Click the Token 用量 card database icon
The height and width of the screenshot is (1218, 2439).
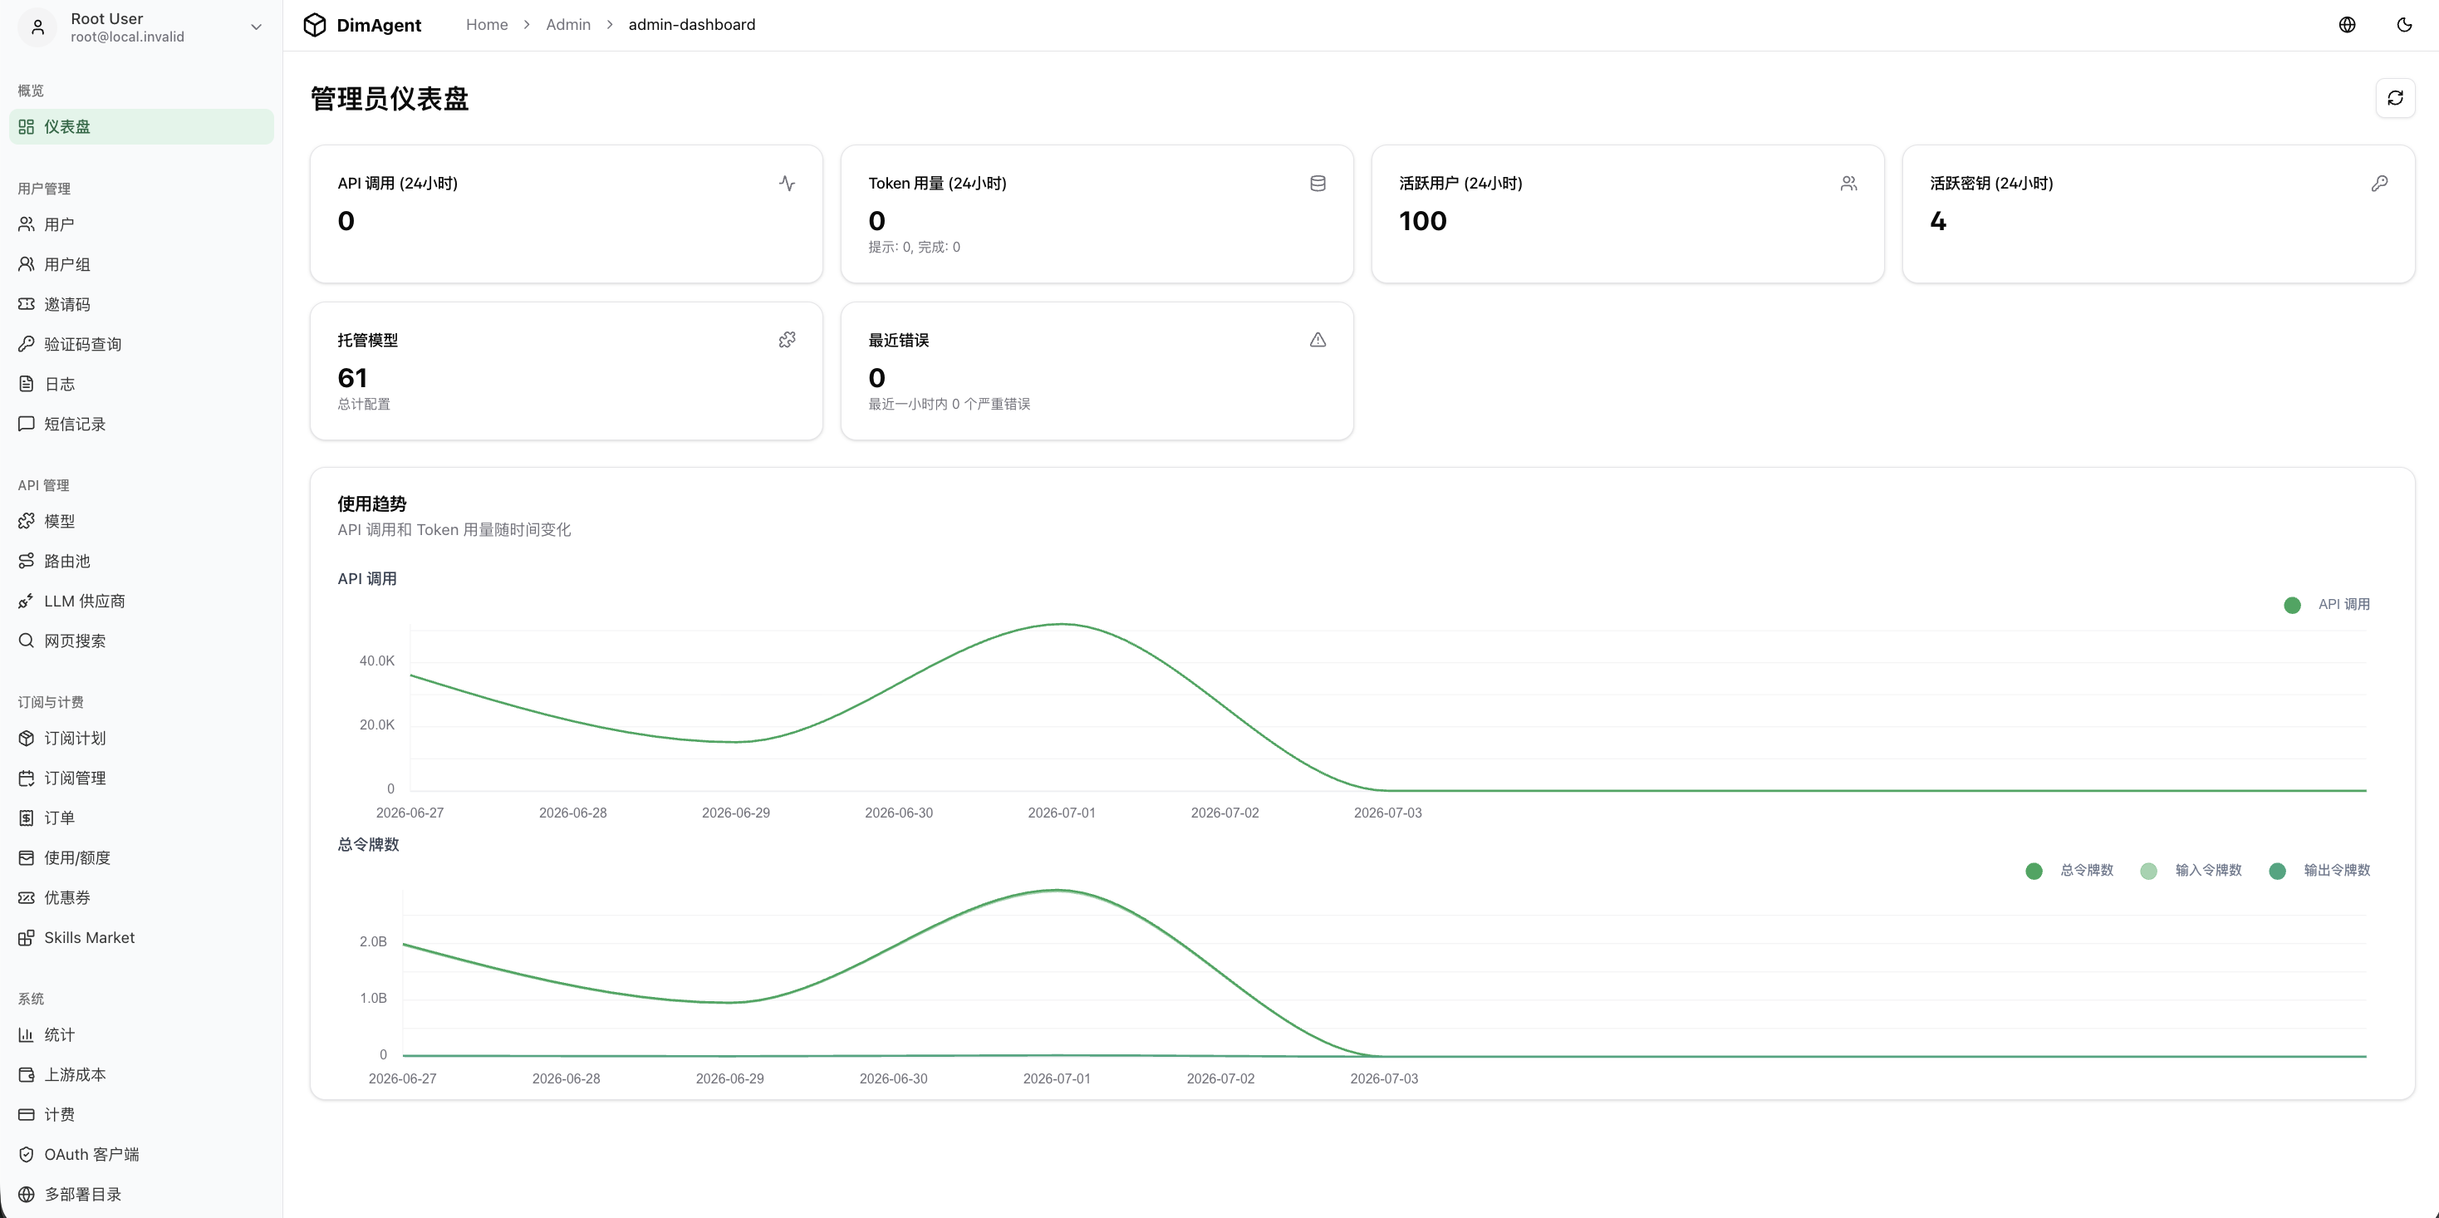pyautogui.click(x=1318, y=183)
